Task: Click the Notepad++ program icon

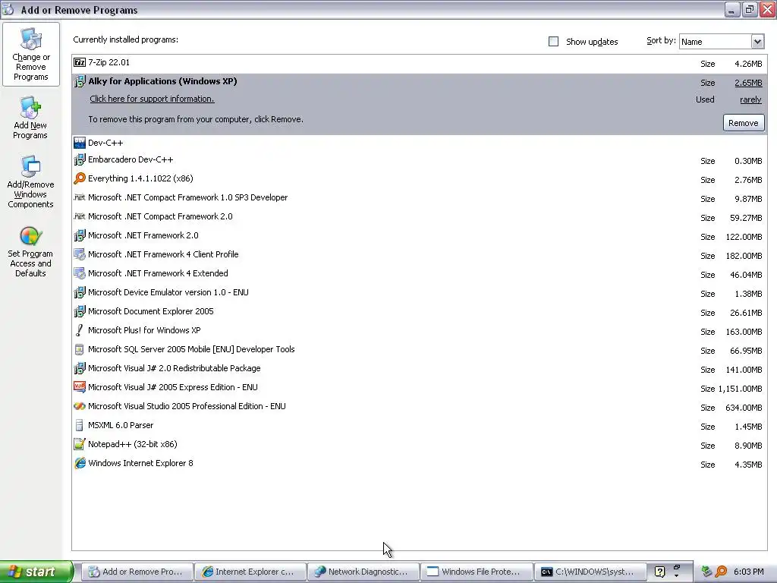Action: (79, 444)
